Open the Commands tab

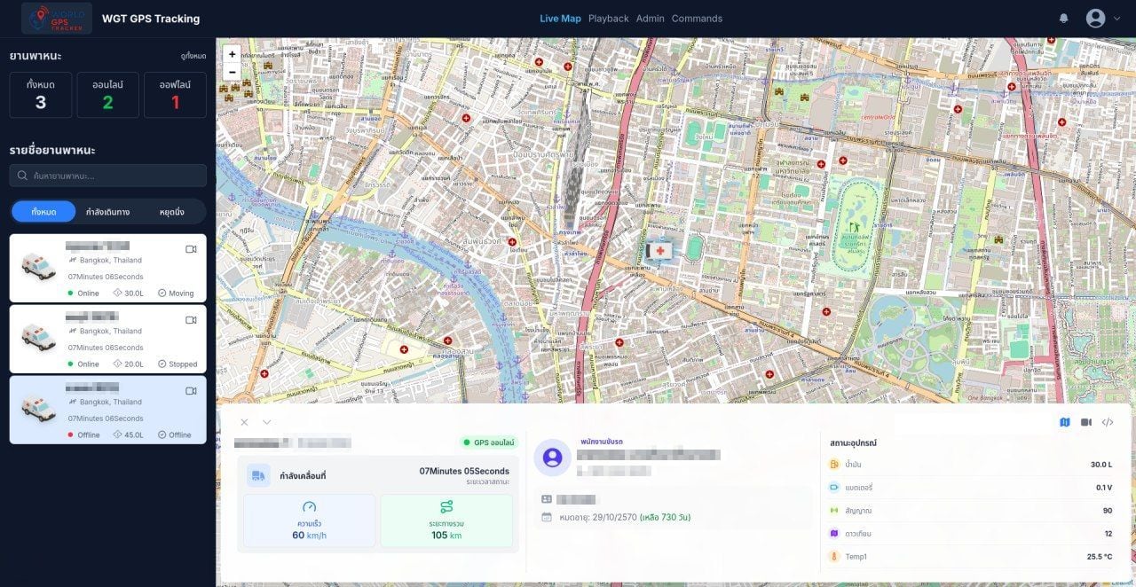pos(697,19)
